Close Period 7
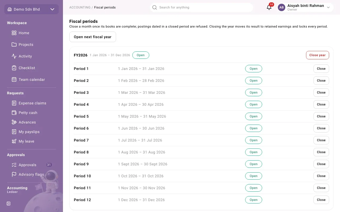The height and width of the screenshot is (212, 340). [321, 140]
